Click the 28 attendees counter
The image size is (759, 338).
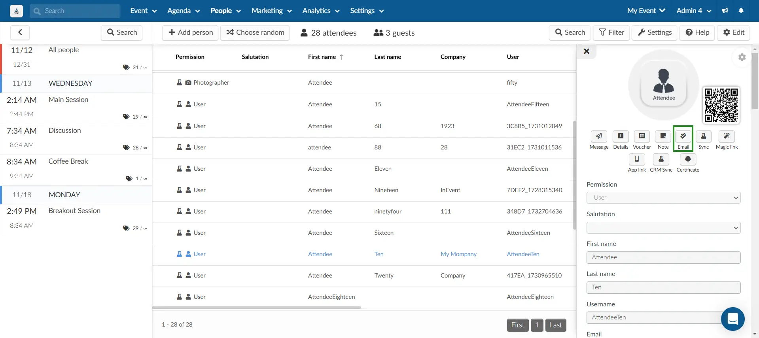(328, 33)
